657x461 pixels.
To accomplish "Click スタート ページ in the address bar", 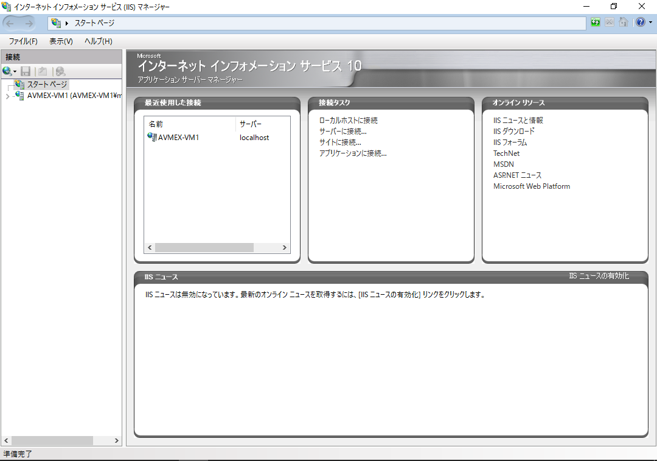I will [94, 23].
